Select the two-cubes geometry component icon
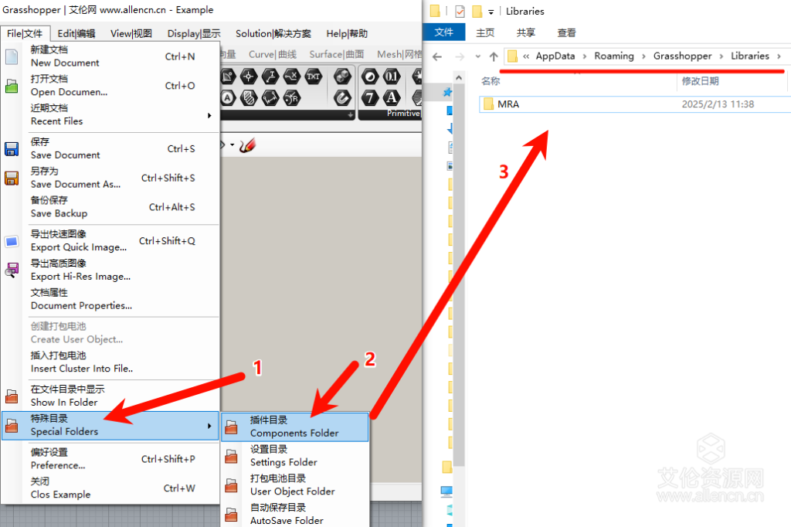Viewport: 791px width, 527px height. point(342,76)
